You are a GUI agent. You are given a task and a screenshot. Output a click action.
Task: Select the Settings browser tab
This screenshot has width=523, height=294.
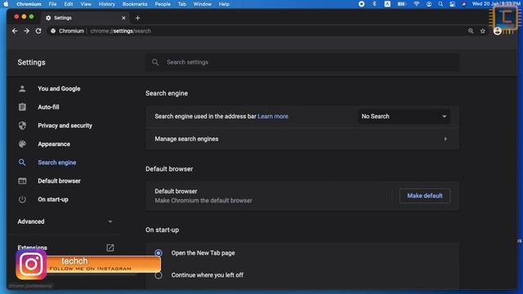click(x=85, y=18)
